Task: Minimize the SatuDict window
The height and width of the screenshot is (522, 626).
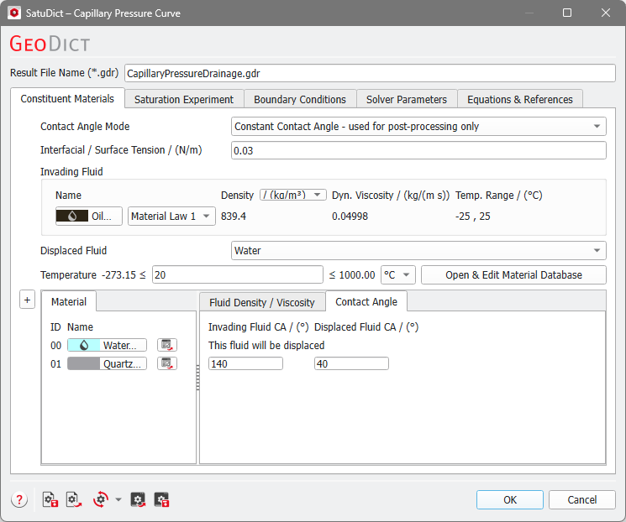Action: (x=529, y=13)
